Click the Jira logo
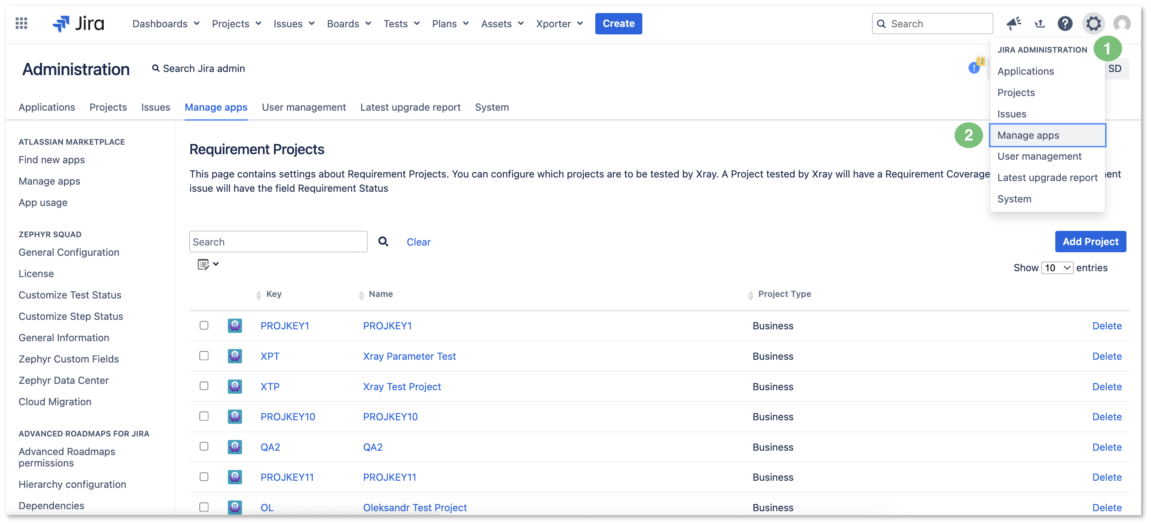The width and height of the screenshot is (1151, 525). 78,23
